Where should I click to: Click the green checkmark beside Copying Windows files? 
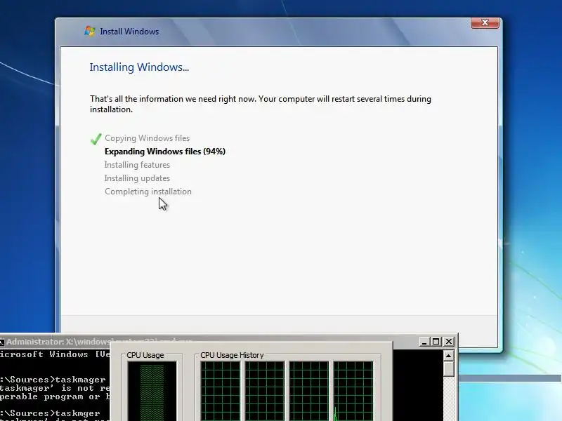[x=96, y=138]
